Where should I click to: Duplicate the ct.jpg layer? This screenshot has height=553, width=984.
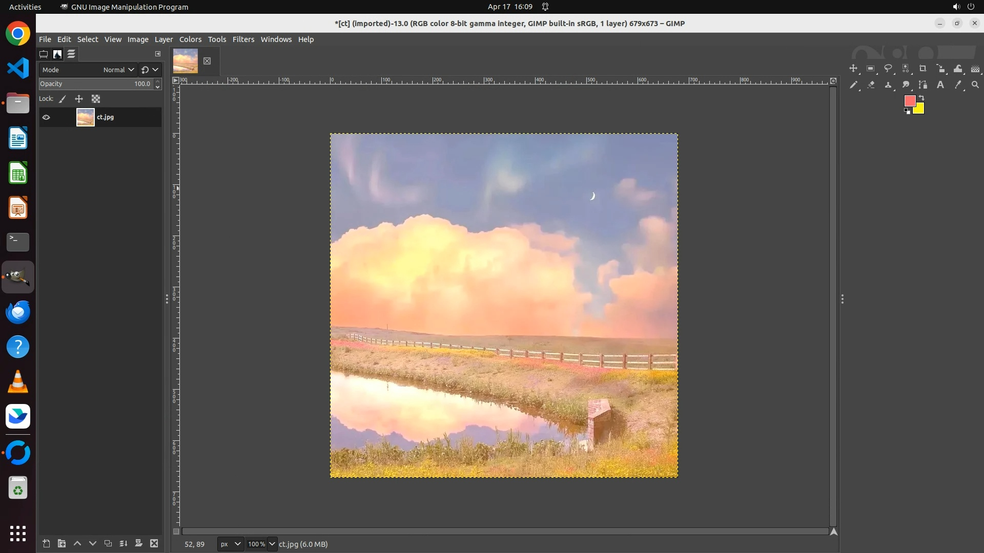click(x=108, y=543)
